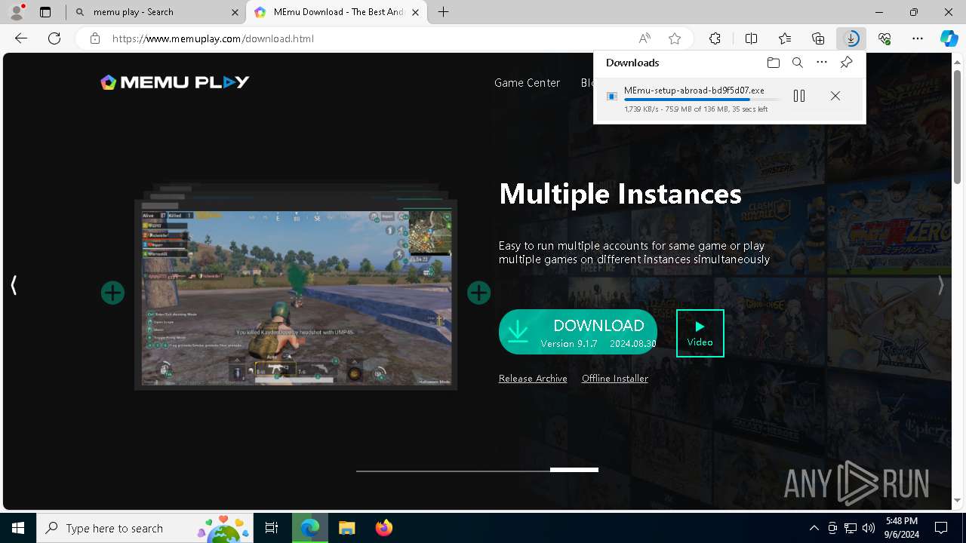Click the download progress bar
Image resolution: width=966 pixels, height=543 pixels.
coord(702,100)
